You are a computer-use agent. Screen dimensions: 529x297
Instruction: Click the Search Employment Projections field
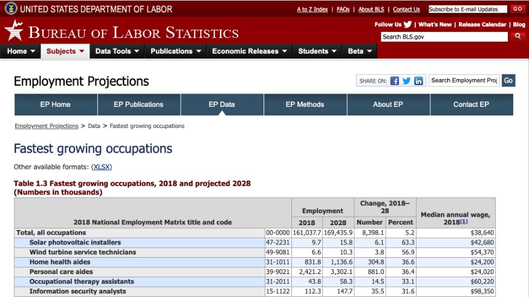click(464, 80)
